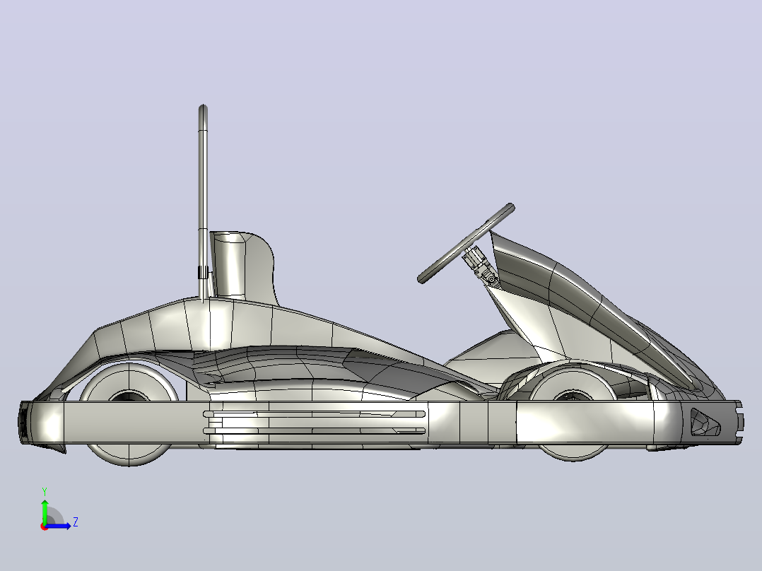762x571 pixels.
Task: Click the blue Z axis arrow on triad
Action: pos(58,526)
